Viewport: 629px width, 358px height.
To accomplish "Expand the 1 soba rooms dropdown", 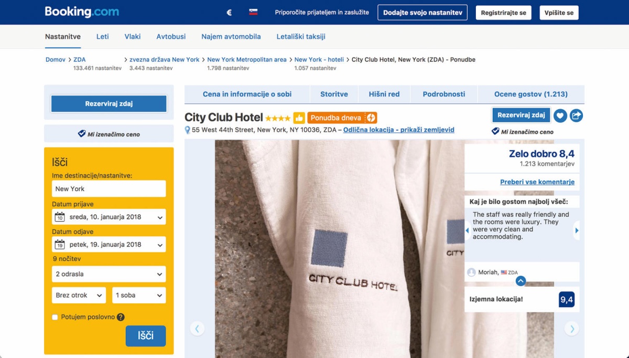I will pyautogui.click(x=139, y=296).
